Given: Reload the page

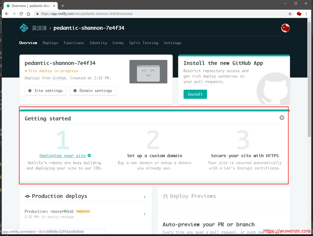Looking at the screenshot, I should coord(21,14).
